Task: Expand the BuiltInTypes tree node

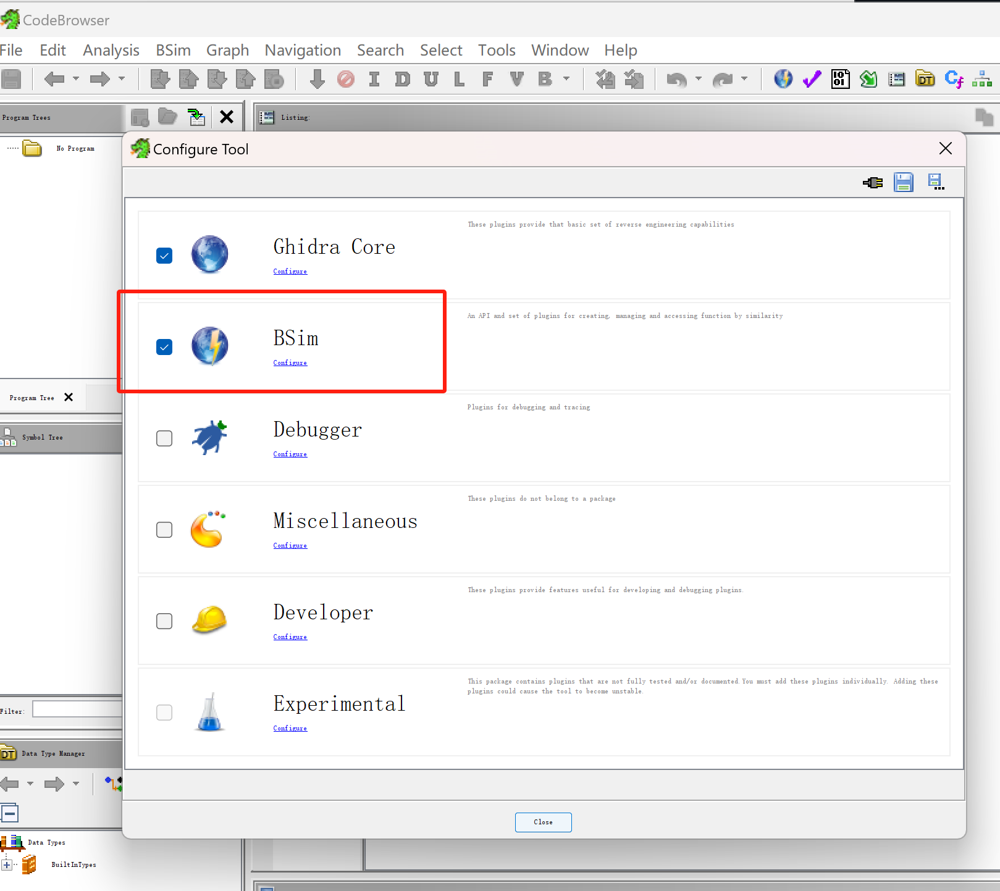Action: click(7, 864)
